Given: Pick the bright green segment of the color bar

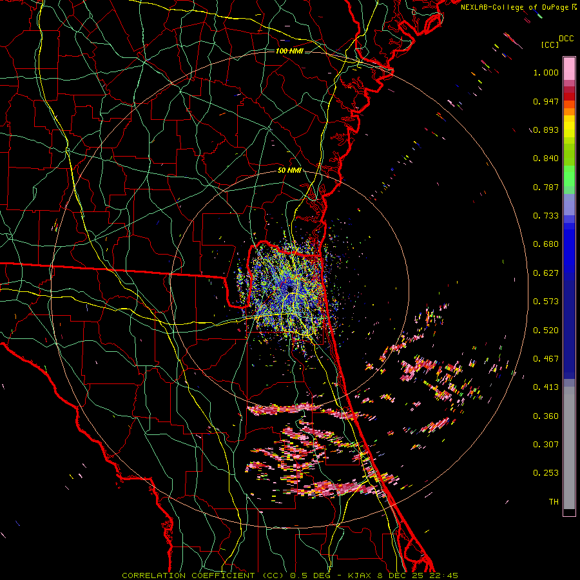Looking at the screenshot, I should pos(569,176).
